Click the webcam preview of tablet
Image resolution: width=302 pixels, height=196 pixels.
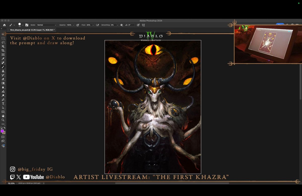pos(268,44)
